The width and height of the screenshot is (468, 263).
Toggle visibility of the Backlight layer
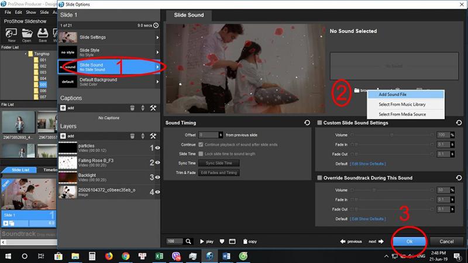[x=157, y=177]
